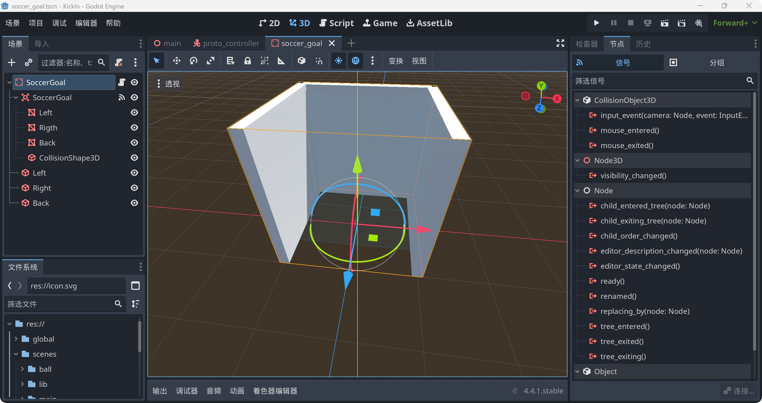This screenshot has height=403, width=762.
Task: Open the 调试 menu
Action: pyautogui.click(x=59, y=23)
